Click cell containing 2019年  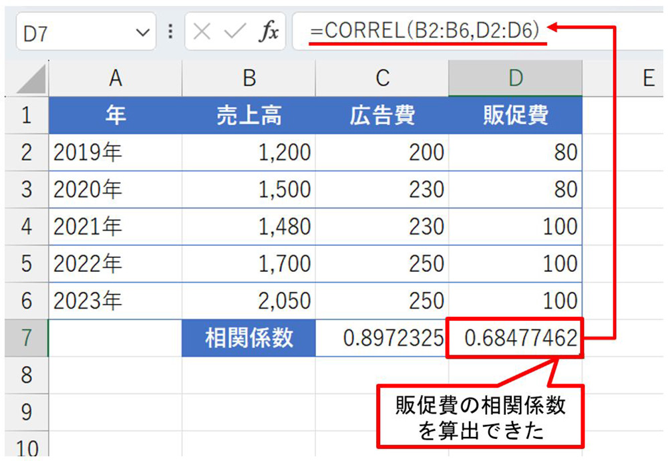pyautogui.click(x=115, y=152)
